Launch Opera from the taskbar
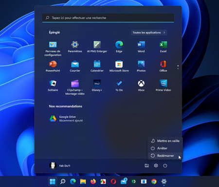The width and height of the screenshot is (219, 187). pos(113,182)
